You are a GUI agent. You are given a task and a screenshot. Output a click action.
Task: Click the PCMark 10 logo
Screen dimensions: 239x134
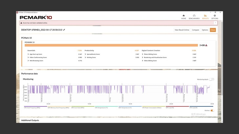(36, 17)
